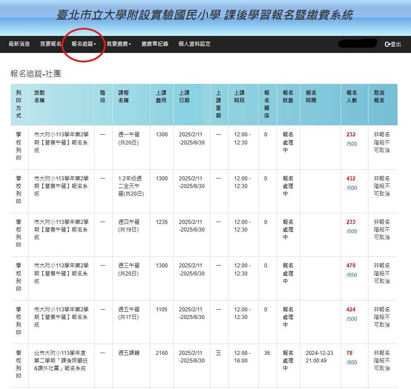Click the 報名追蹤-社團 page heading
The image size is (411, 389).
click(36, 74)
